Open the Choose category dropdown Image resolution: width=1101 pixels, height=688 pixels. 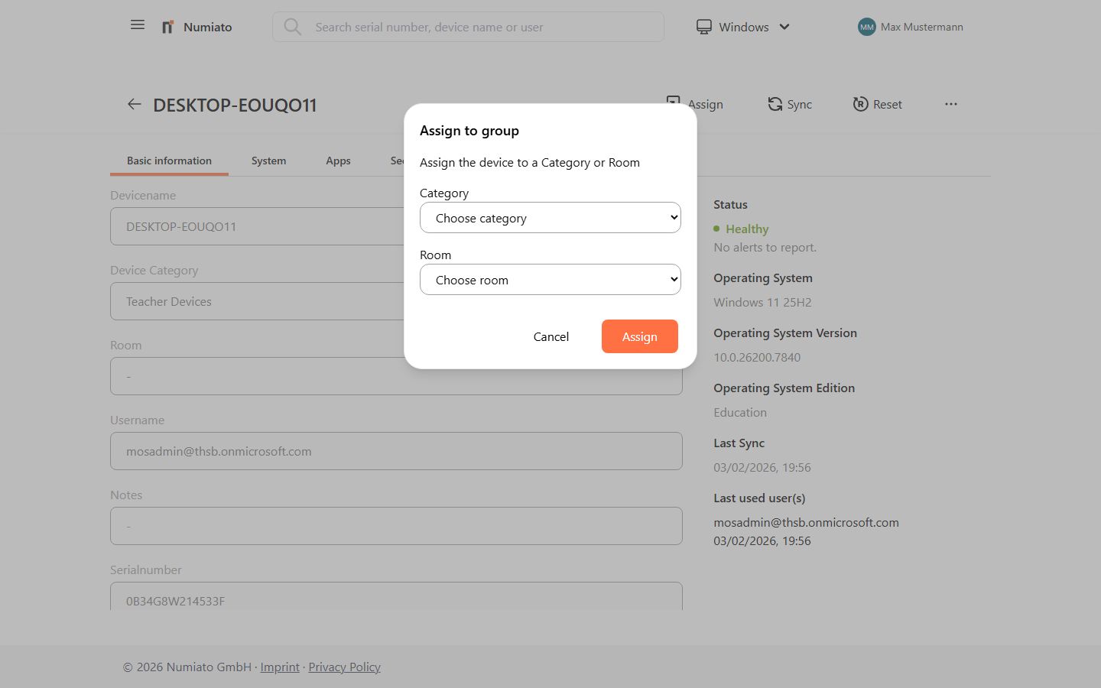(x=550, y=217)
